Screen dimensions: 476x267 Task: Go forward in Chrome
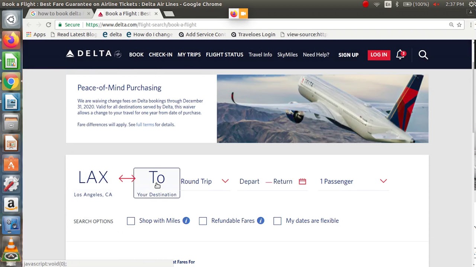click(39, 24)
